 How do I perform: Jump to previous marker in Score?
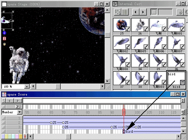click(10, 101)
